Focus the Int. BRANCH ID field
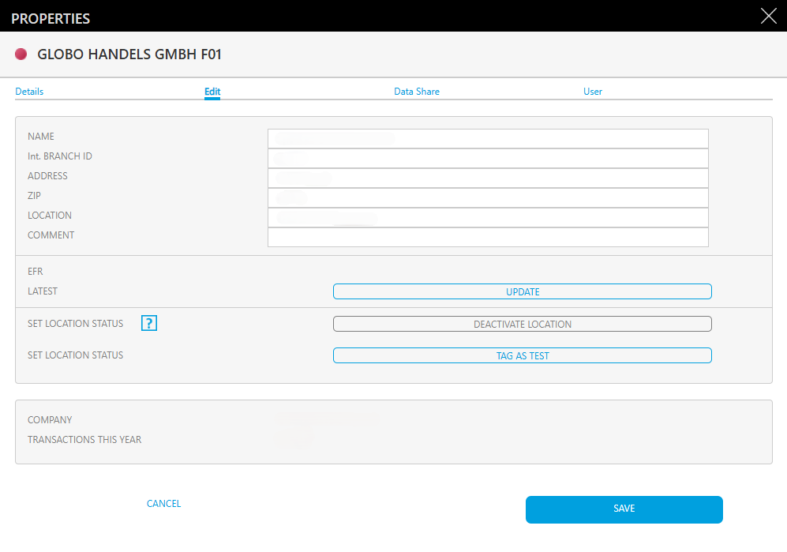This screenshot has width=787, height=552. coord(488,159)
